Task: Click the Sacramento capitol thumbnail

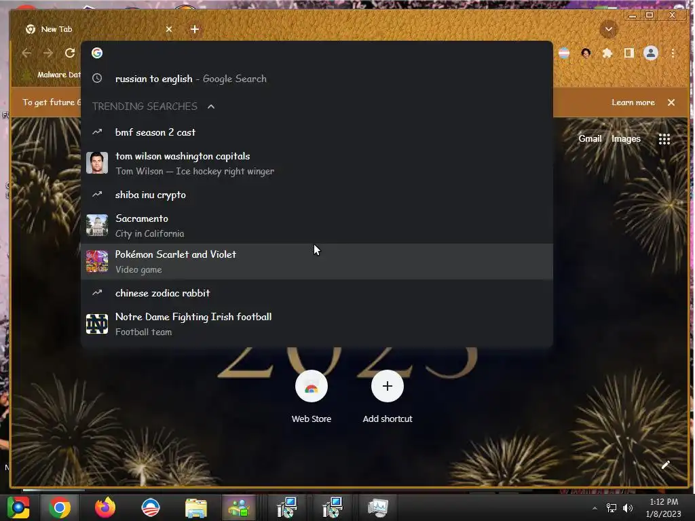Action: [97, 225]
